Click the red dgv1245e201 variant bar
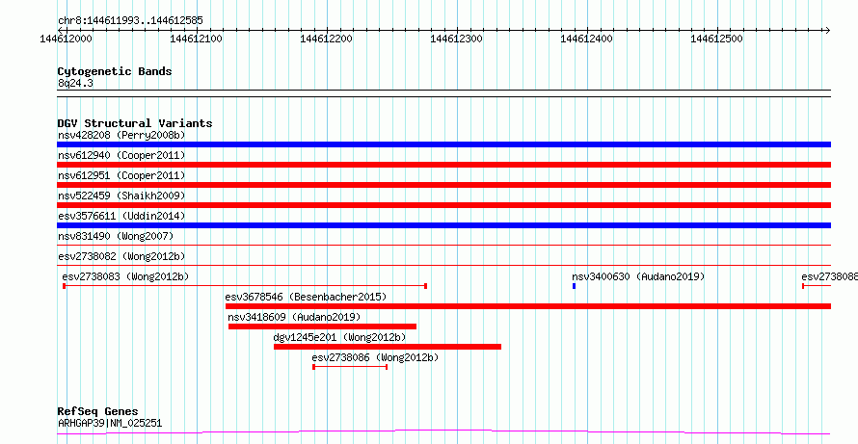The height and width of the screenshot is (444, 858). (x=388, y=347)
